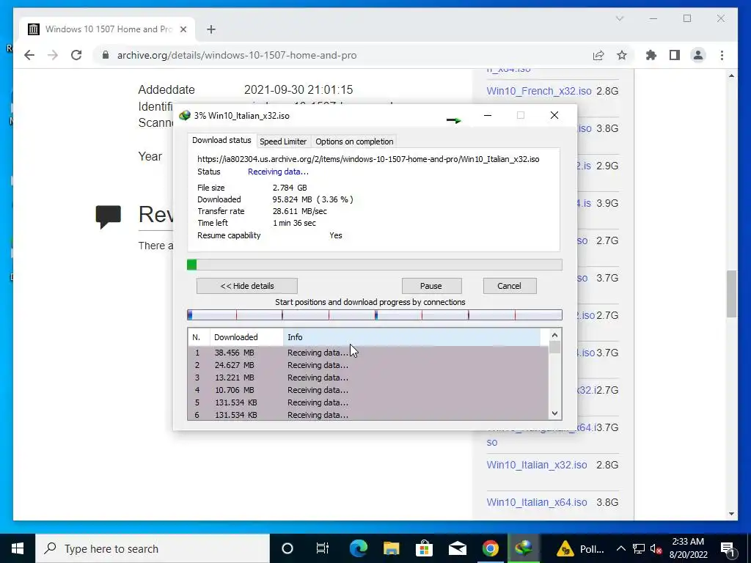The image size is (751, 563).
Task: Open the Mail app from the taskbar
Action: click(458, 548)
